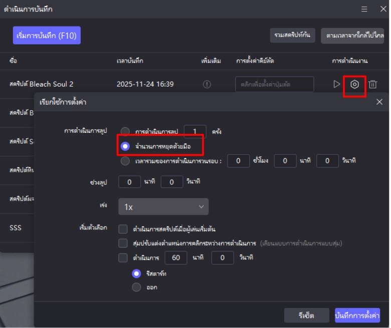Click the play icon for Bleach Soul 2 script
The width and height of the screenshot is (391, 328).
pyautogui.click(x=337, y=84)
